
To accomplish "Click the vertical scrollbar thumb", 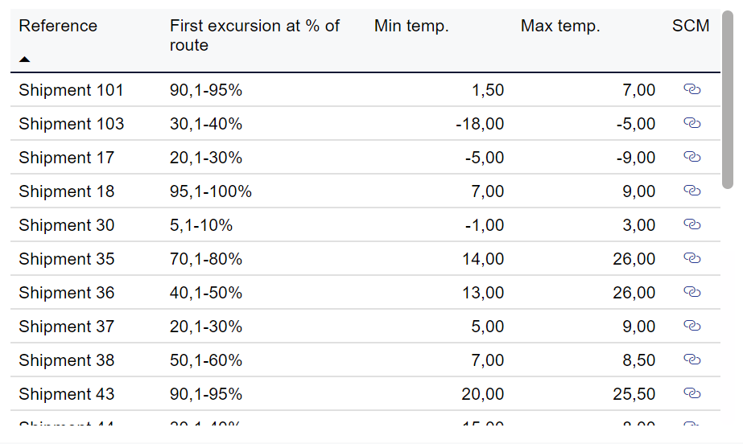I will click(728, 101).
